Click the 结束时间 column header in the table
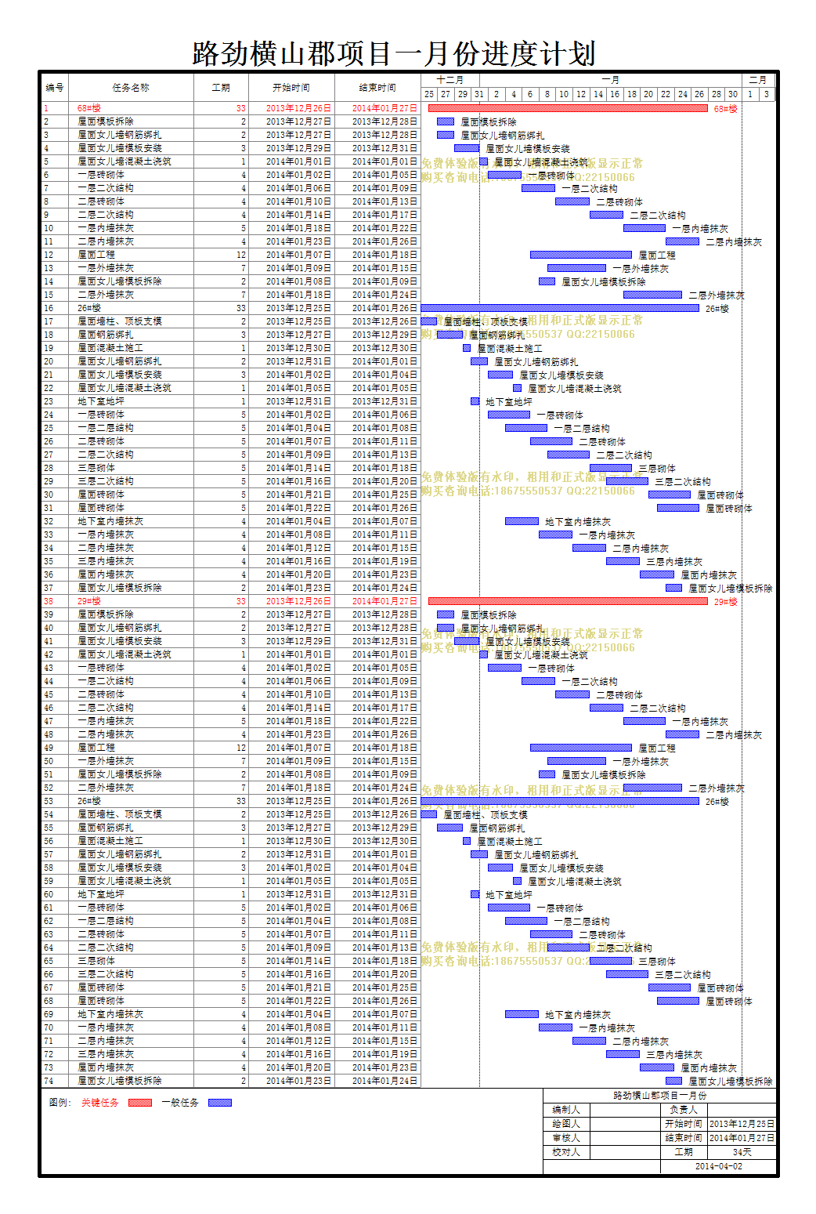The height and width of the screenshot is (1214, 816). coord(377,88)
